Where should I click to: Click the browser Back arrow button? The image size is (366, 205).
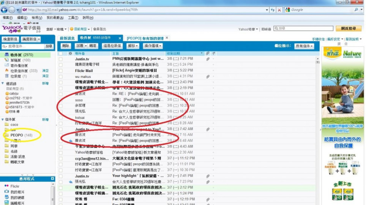pyautogui.click(x=4, y=10)
